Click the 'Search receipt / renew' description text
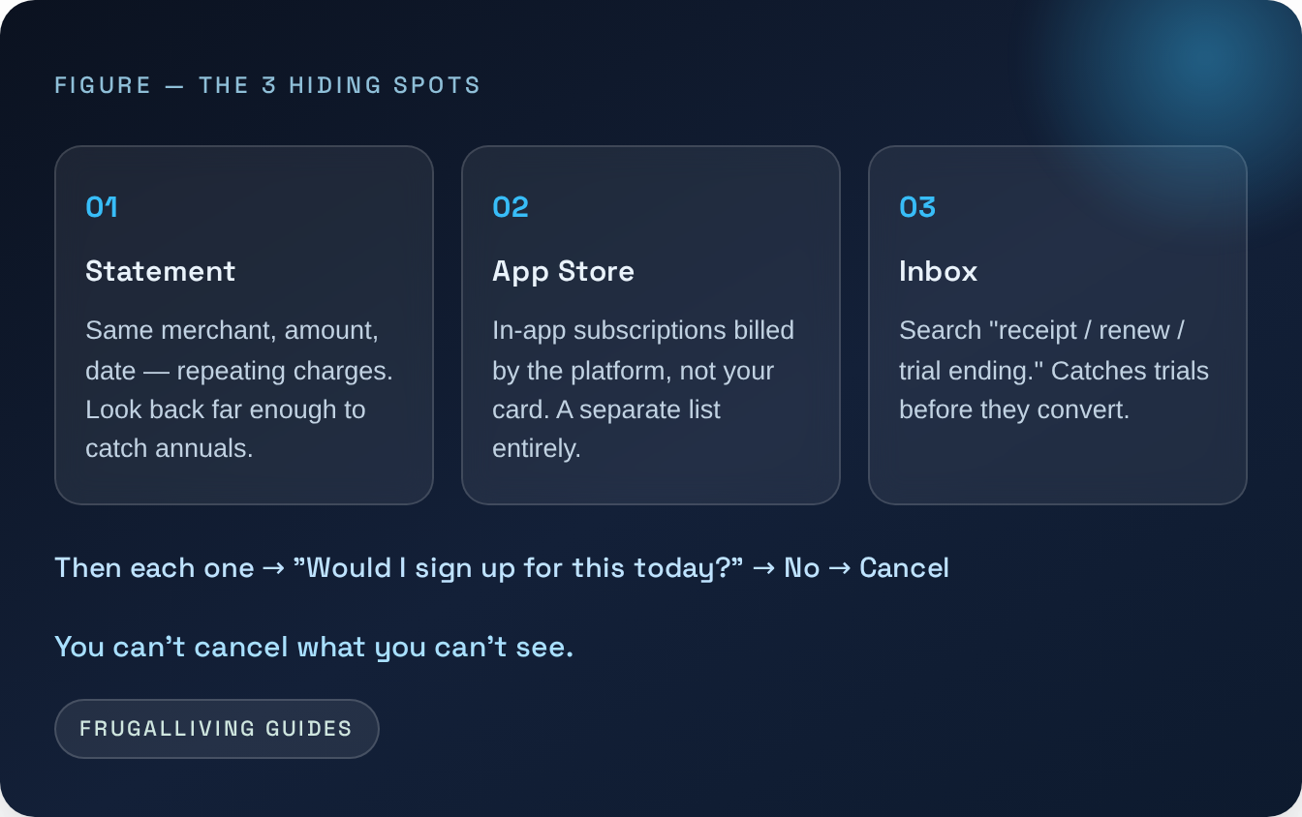Image resolution: width=1302 pixels, height=817 pixels. [1054, 370]
